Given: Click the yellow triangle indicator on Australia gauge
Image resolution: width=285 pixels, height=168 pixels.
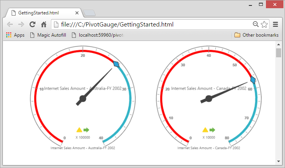Looking at the screenshot, I should [79, 130].
